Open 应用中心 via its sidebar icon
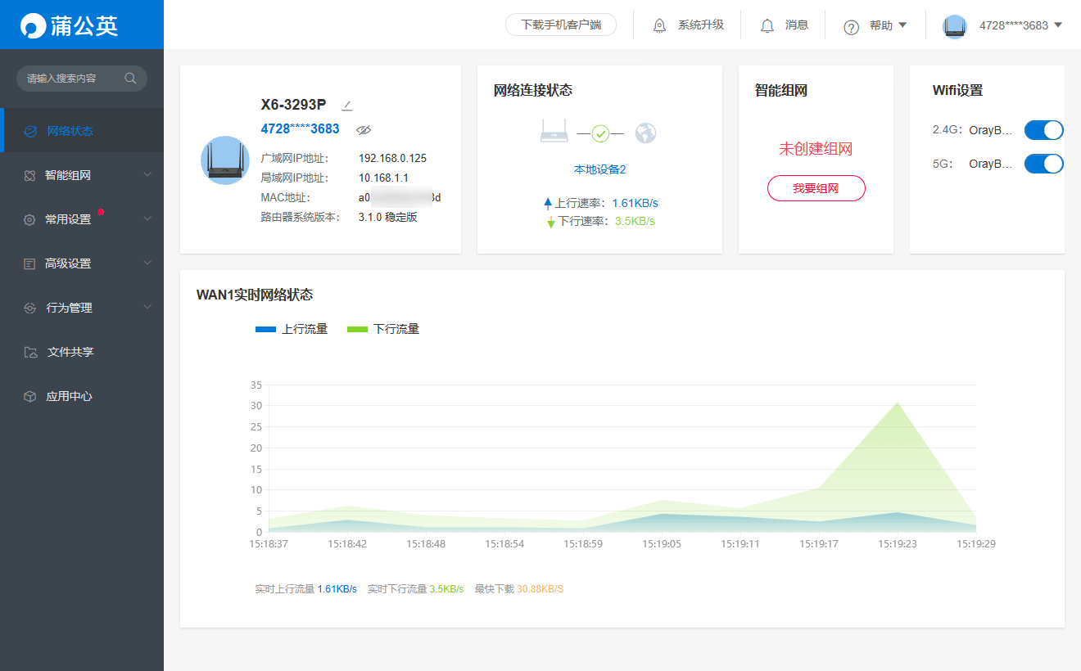This screenshot has height=671, width=1081. (x=30, y=396)
